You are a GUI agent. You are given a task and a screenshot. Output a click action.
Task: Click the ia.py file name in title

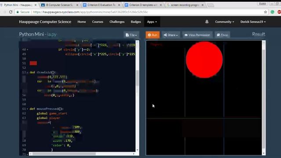pyautogui.click(x=52, y=34)
